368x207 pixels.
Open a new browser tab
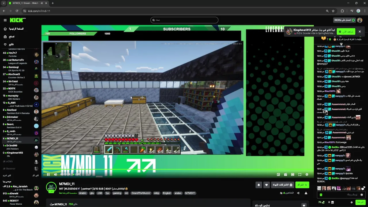pyautogui.click(x=53, y=3)
